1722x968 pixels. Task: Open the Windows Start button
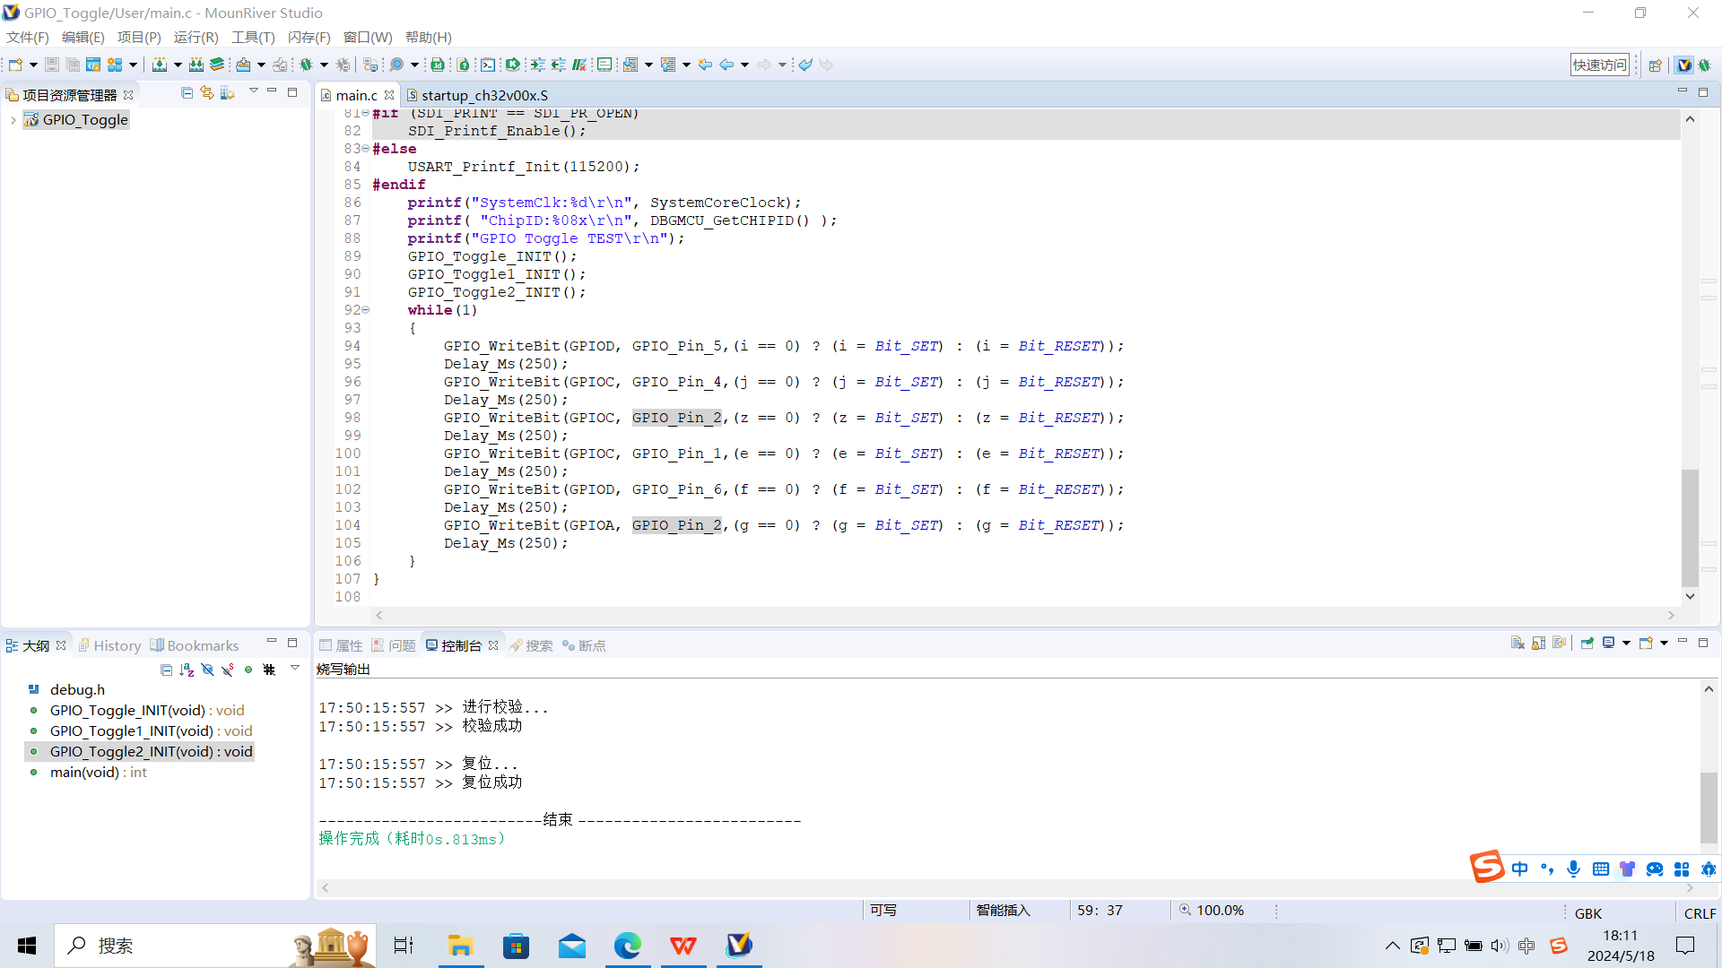[27, 945]
